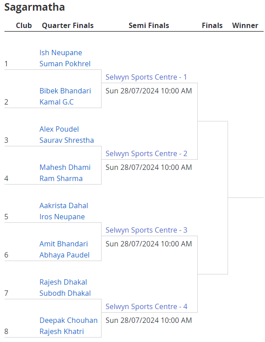Viewport: 265px width, 342px height.
Task: Open Ish Neupane player link
Action: tap(61, 53)
